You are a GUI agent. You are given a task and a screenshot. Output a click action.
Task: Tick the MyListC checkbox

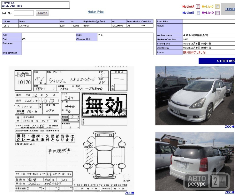(x=217, y=6)
